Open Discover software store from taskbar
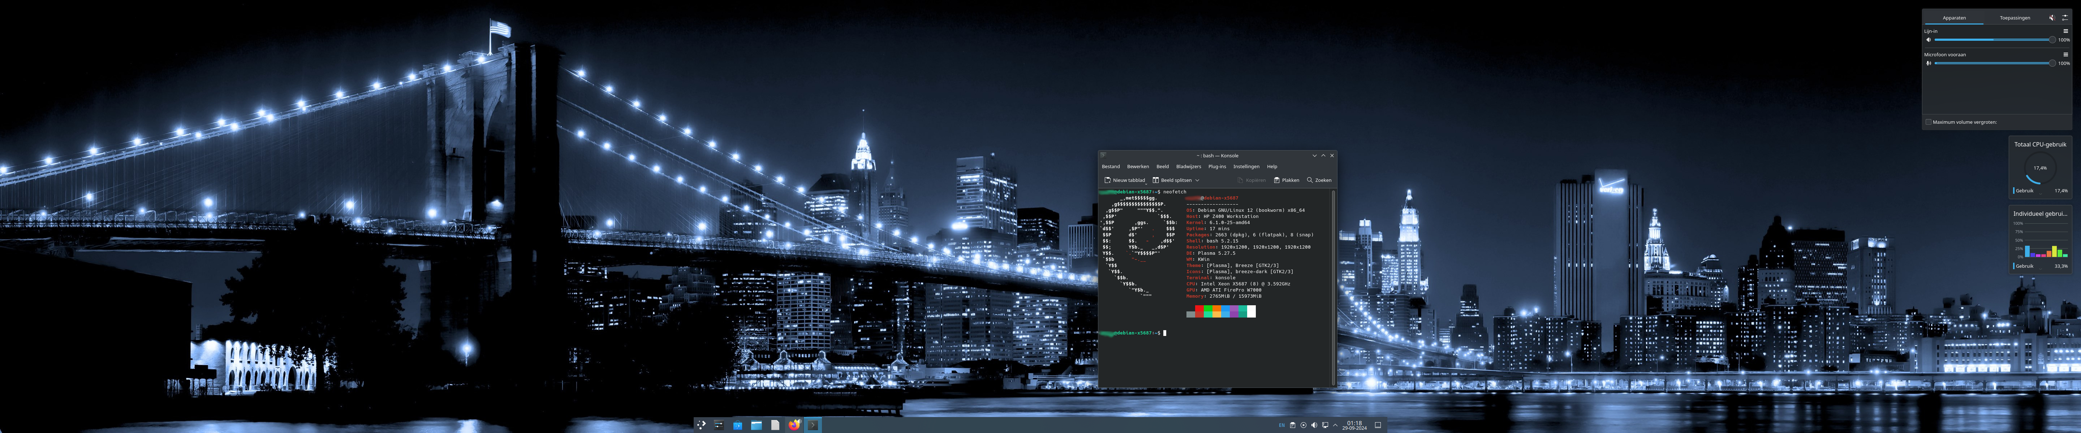Image resolution: width=2081 pixels, height=433 pixels. click(737, 425)
